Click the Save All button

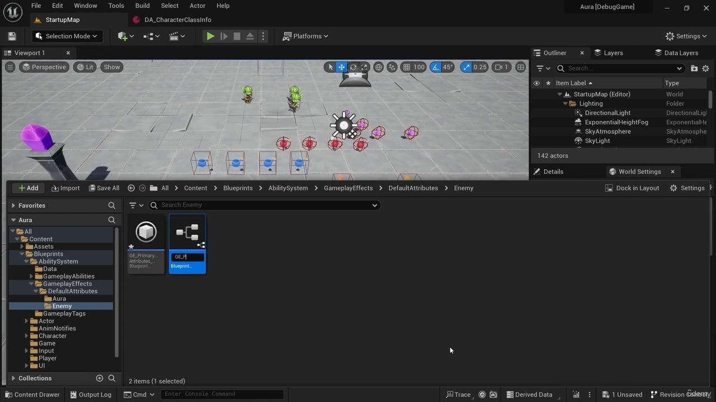point(104,188)
